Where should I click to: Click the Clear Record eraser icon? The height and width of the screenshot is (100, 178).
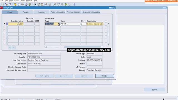tap(46, 4)
